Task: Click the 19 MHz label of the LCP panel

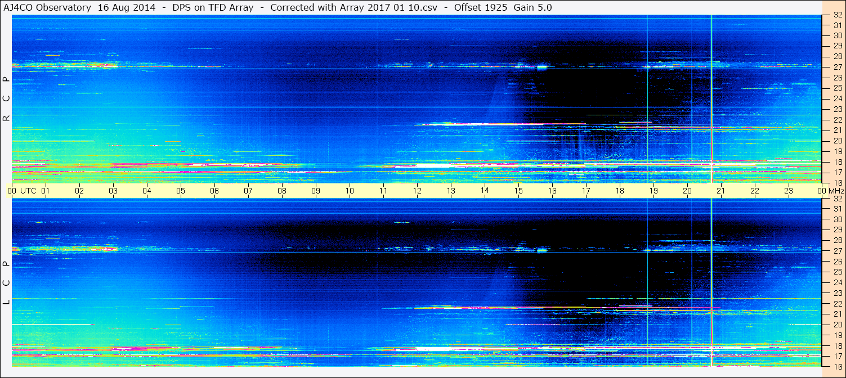Action: (x=838, y=335)
